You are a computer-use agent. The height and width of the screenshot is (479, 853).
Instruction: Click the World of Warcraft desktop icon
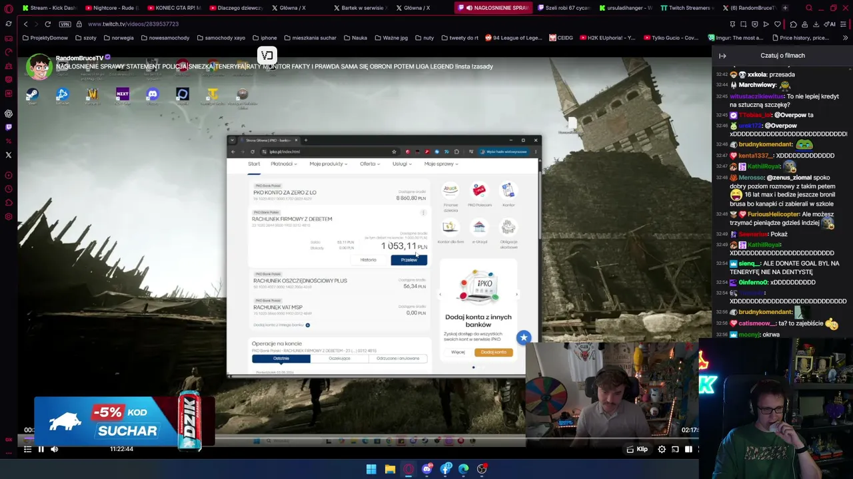click(x=92, y=95)
